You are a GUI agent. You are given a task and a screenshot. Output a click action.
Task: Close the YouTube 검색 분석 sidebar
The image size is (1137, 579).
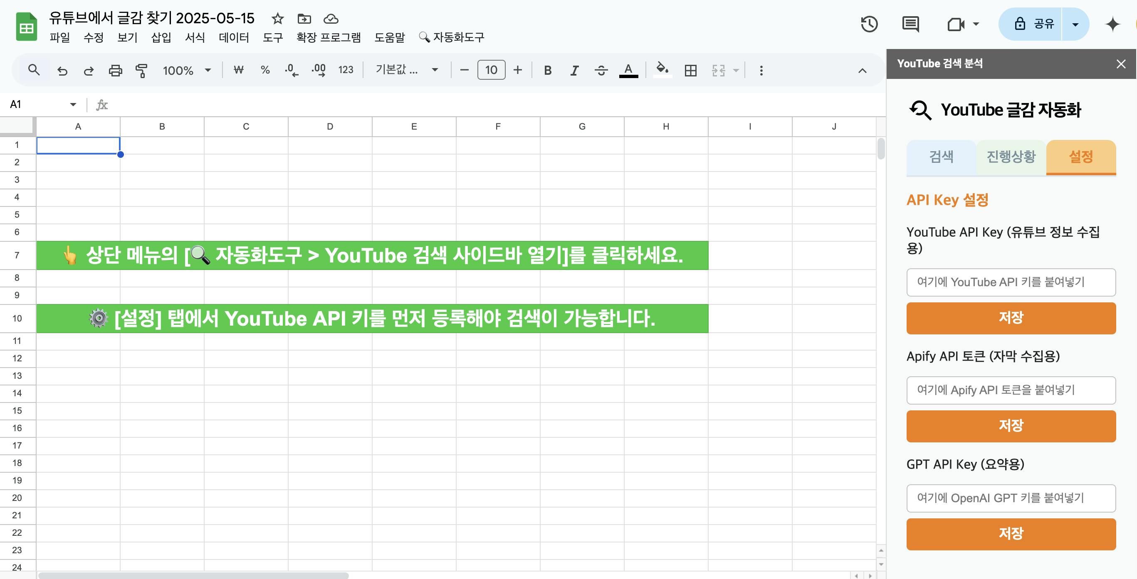coord(1121,64)
